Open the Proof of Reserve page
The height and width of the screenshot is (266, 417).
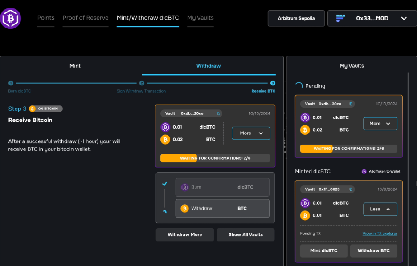[x=86, y=18]
